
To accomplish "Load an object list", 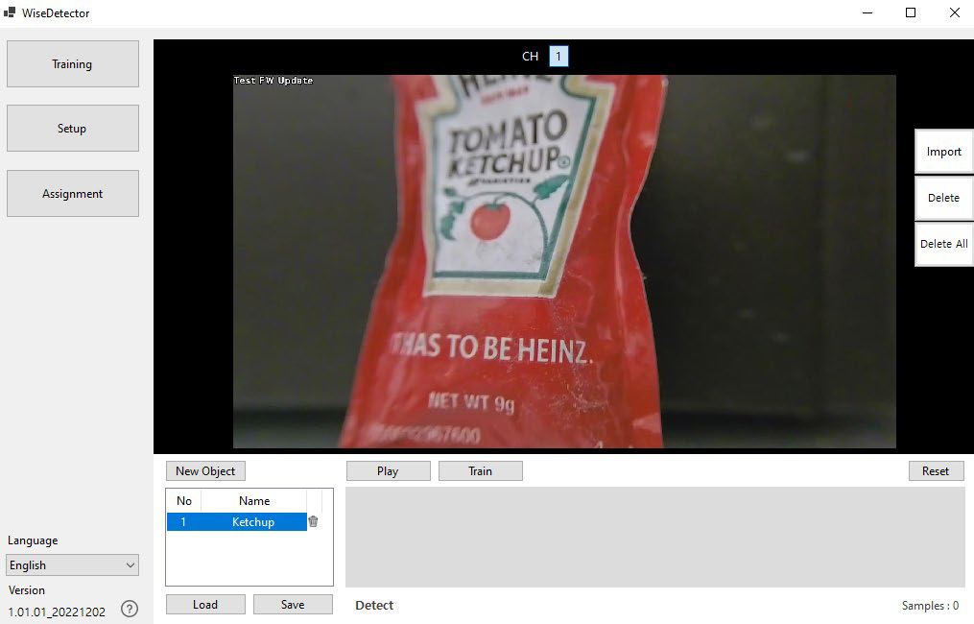I will [x=205, y=604].
